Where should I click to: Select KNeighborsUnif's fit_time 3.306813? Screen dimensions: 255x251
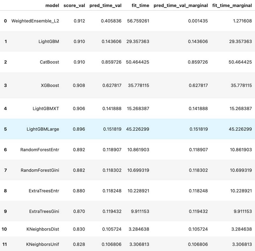[139, 244]
